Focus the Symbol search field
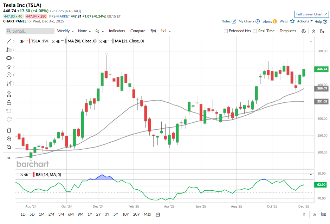The image size is (330, 224). pos(30,31)
